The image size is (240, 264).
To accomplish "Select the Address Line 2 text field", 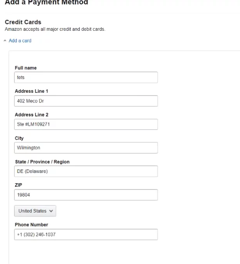I will pyautogui.click(x=86, y=124).
